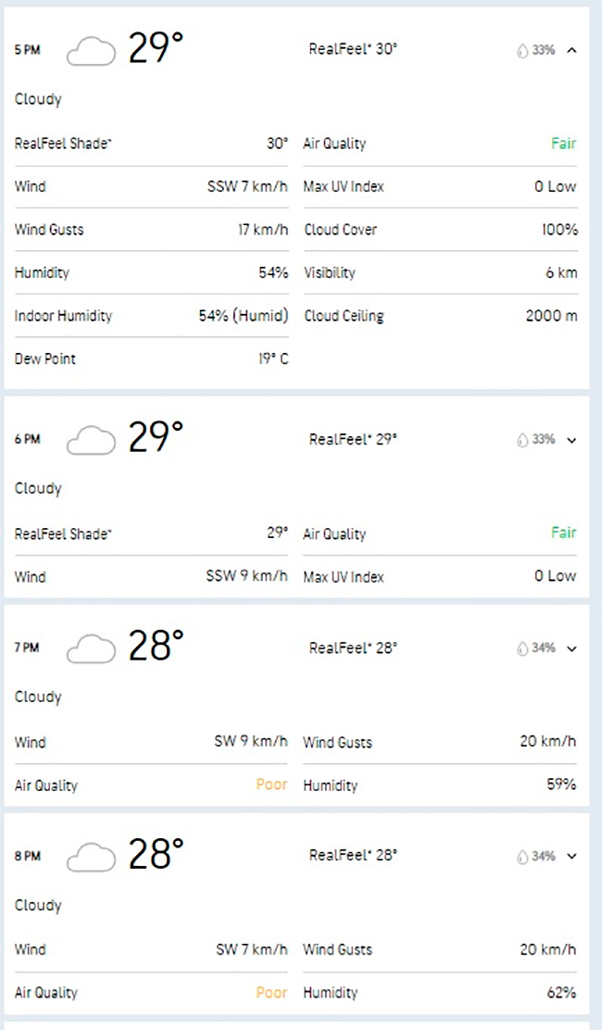Expand the 6 PM forecast chevron

[x=571, y=440]
